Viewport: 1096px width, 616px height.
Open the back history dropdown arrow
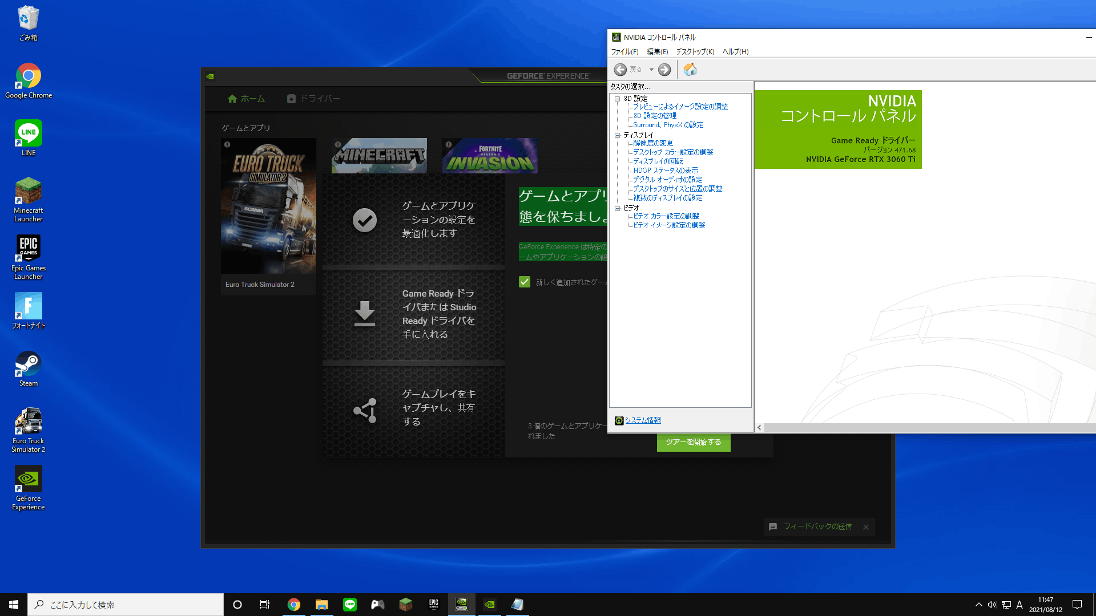[x=651, y=70]
